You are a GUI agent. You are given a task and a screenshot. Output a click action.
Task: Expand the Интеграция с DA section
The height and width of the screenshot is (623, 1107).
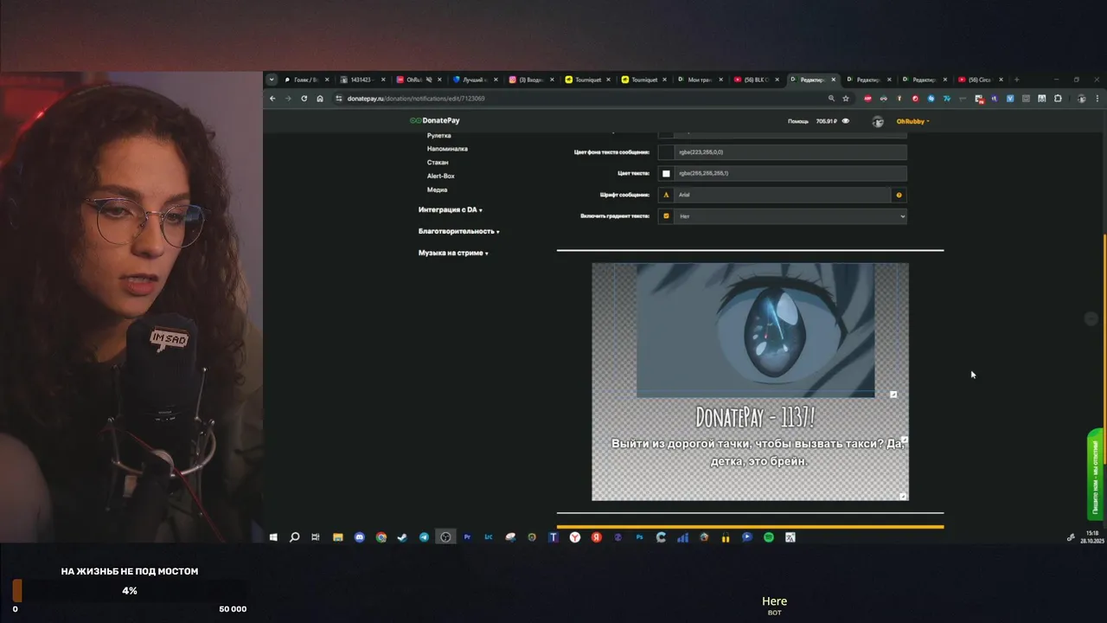(x=450, y=209)
